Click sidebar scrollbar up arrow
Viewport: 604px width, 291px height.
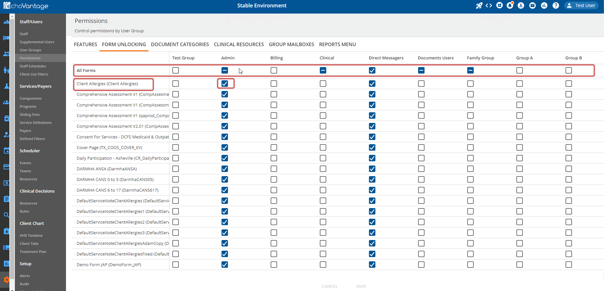coord(12,16)
